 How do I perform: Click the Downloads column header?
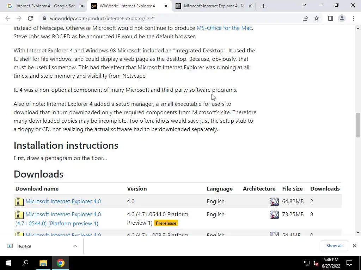(x=325, y=189)
